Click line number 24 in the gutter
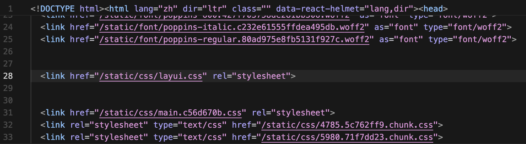The image size is (526, 144). (8, 27)
